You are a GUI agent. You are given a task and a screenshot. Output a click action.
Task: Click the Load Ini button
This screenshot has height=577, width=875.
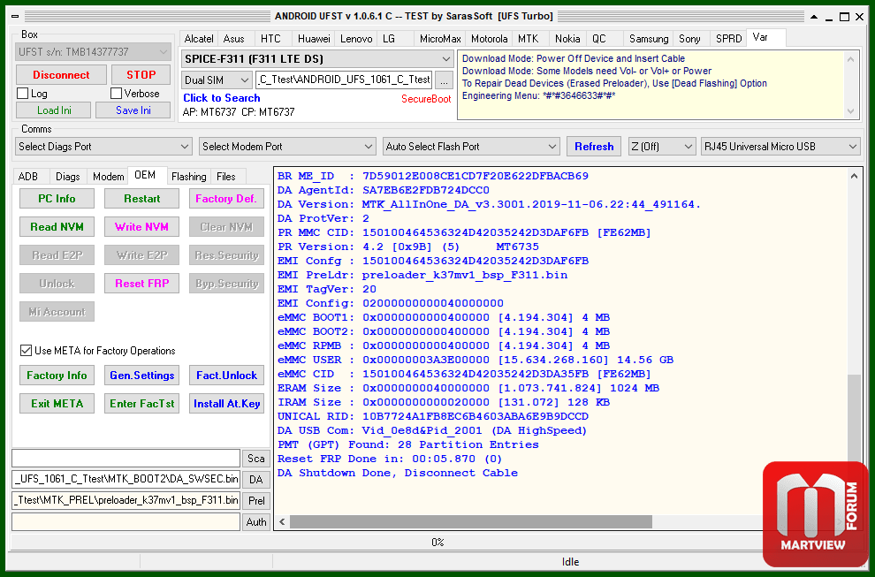pos(54,110)
